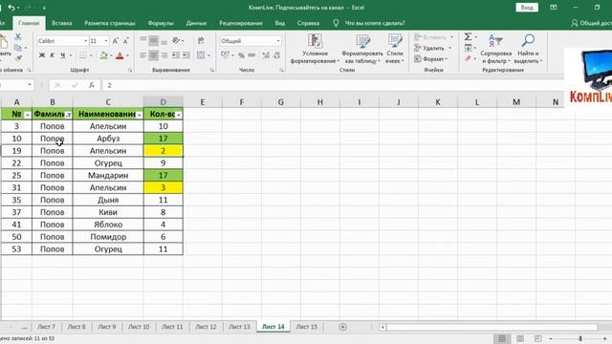Open the Наименование column filter dropdown
612x344 pixels.
coord(140,115)
